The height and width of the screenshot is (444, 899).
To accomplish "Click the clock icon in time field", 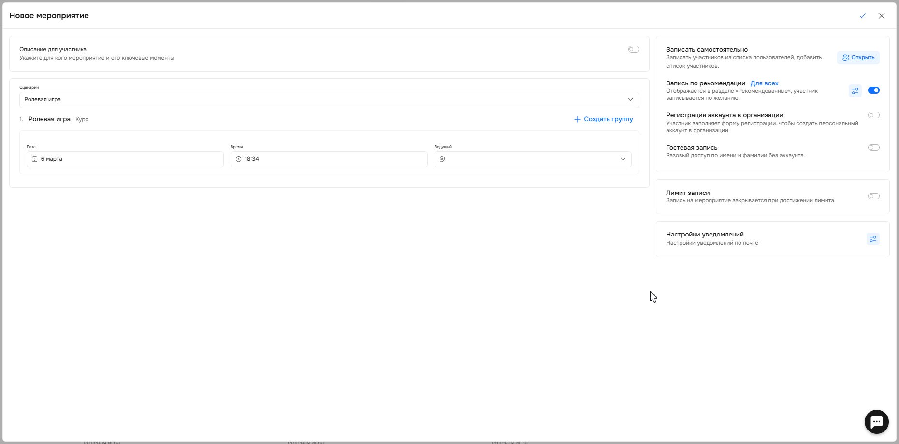I will (x=238, y=159).
